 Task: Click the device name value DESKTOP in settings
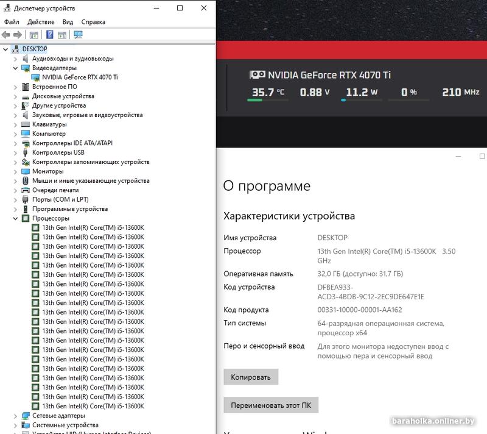(x=332, y=238)
